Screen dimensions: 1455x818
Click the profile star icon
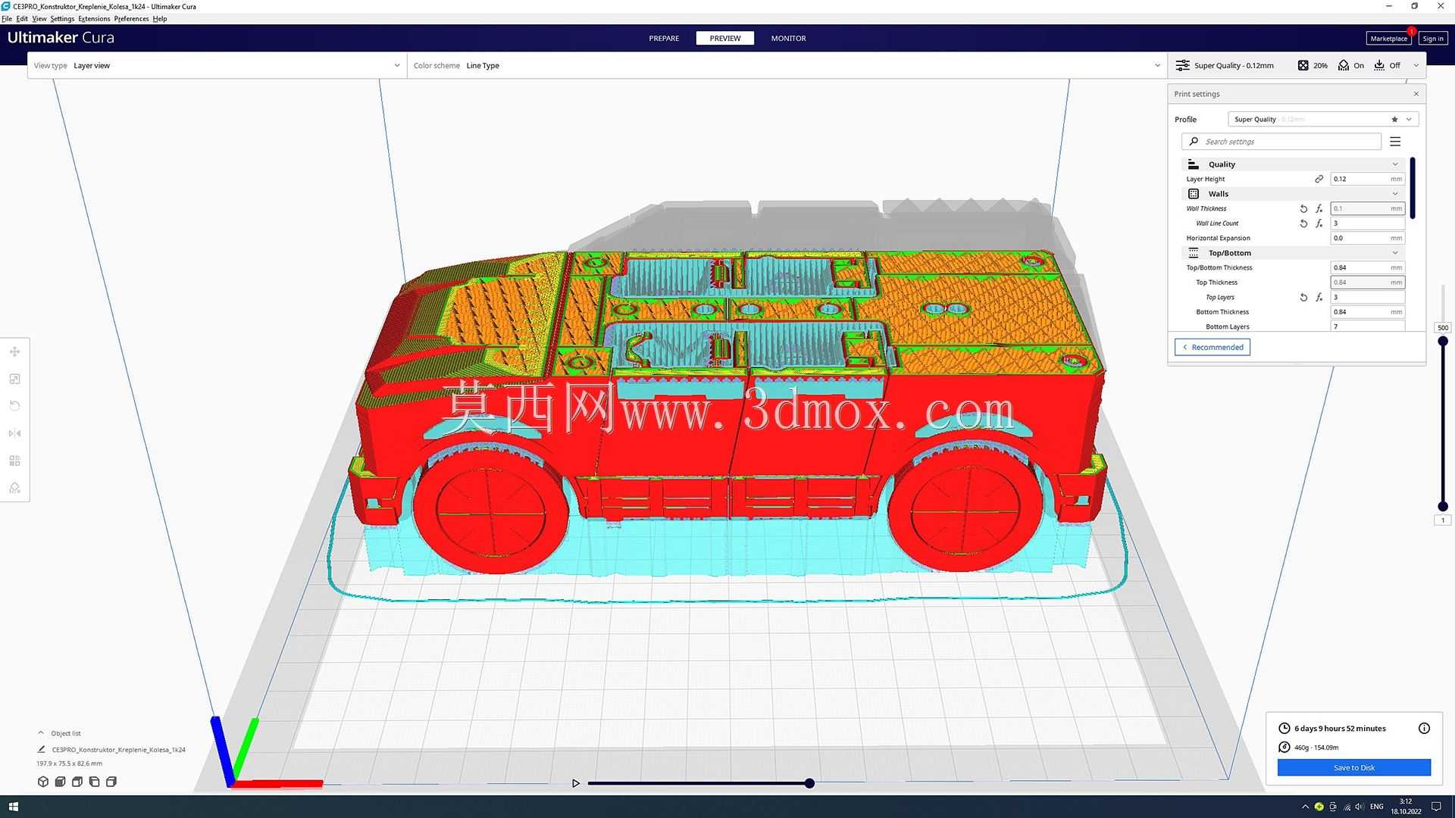[x=1394, y=119]
